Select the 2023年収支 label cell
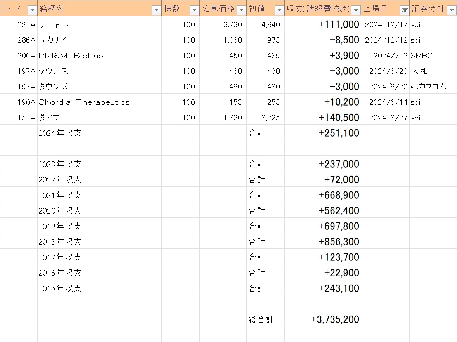 [99, 163]
